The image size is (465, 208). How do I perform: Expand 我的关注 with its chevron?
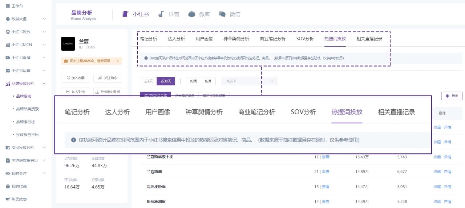(x=44, y=174)
